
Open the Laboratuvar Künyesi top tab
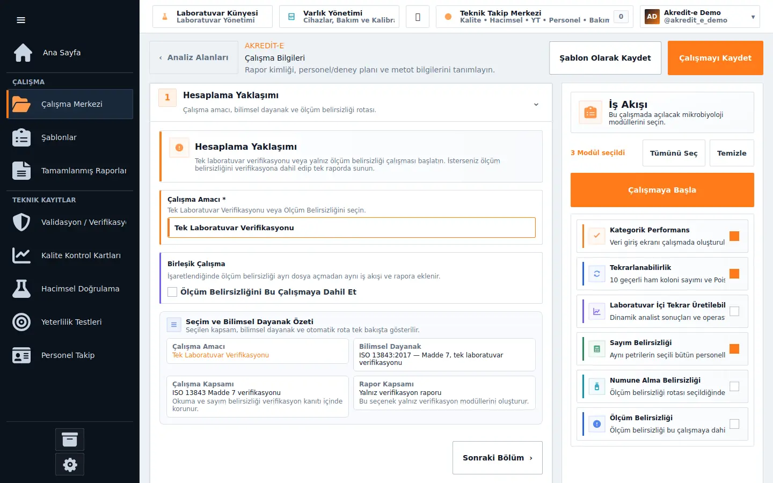pos(213,17)
